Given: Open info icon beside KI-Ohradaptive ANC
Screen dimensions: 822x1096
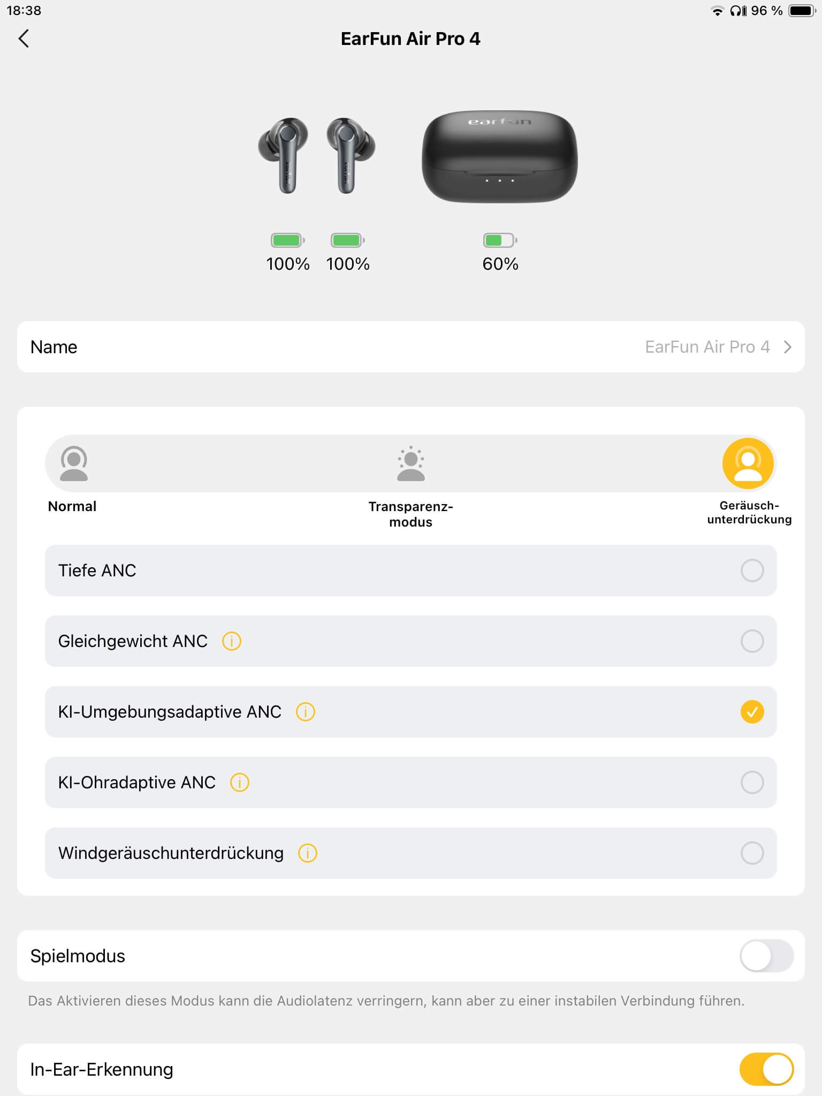Looking at the screenshot, I should 240,782.
